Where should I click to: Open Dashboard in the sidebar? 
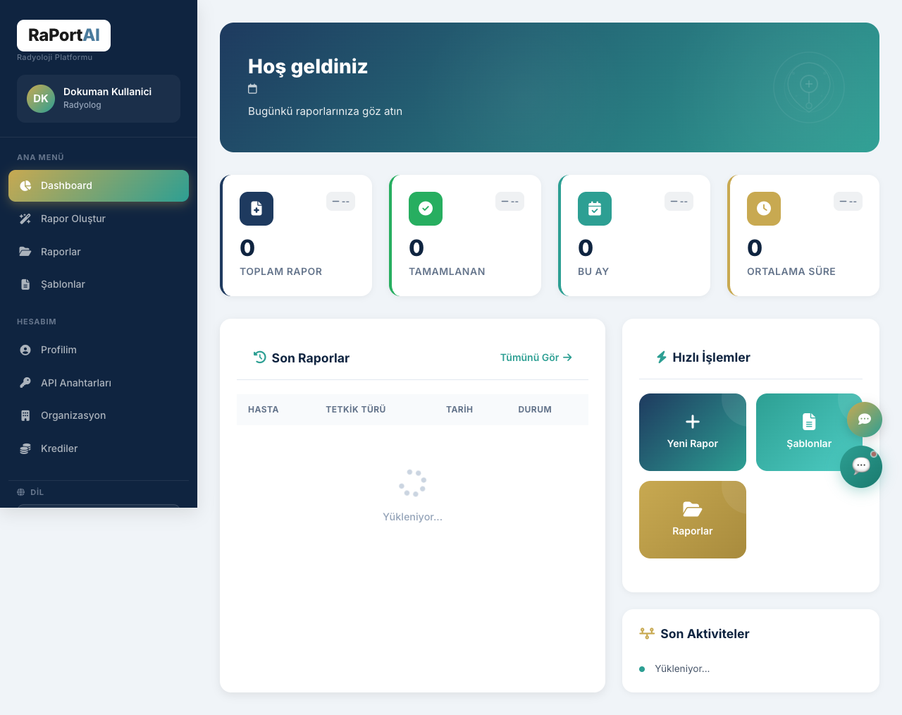(x=99, y=185)
